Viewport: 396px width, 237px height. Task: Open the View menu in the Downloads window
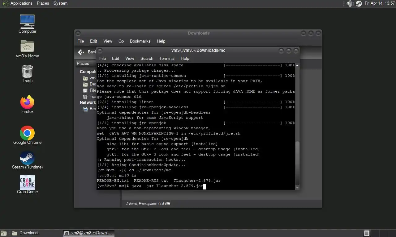(x=108, y=41)
